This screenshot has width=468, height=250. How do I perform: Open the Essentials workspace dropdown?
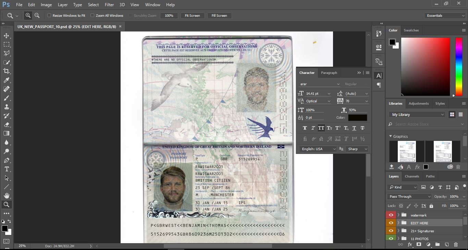pos(445,15)
